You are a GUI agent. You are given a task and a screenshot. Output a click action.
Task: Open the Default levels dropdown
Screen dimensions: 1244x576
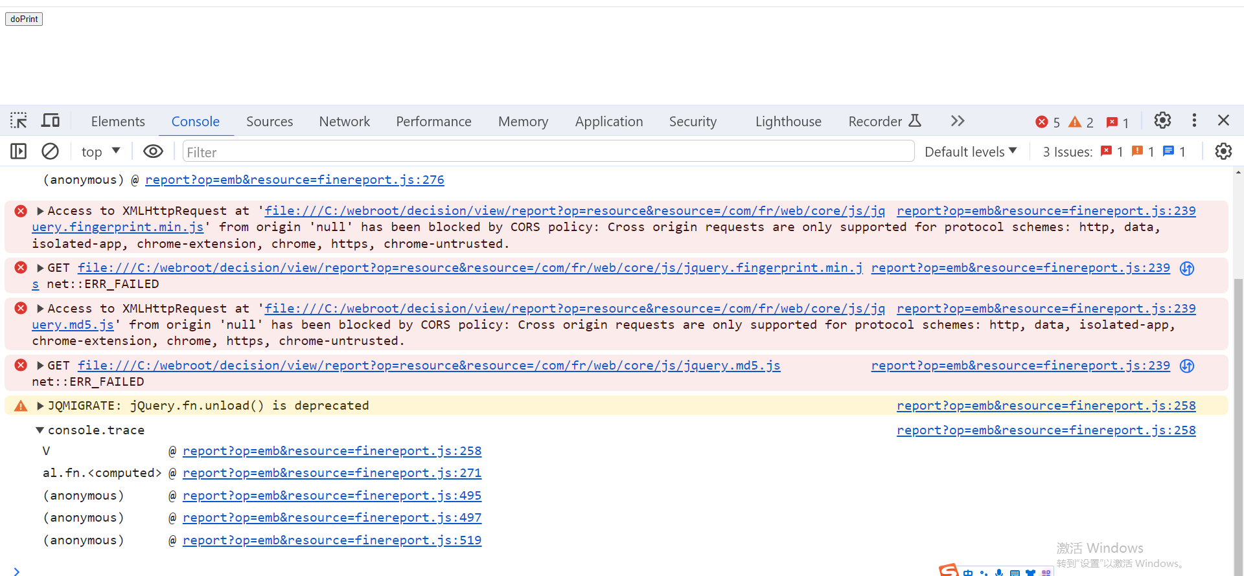click(x=971, y=151)
